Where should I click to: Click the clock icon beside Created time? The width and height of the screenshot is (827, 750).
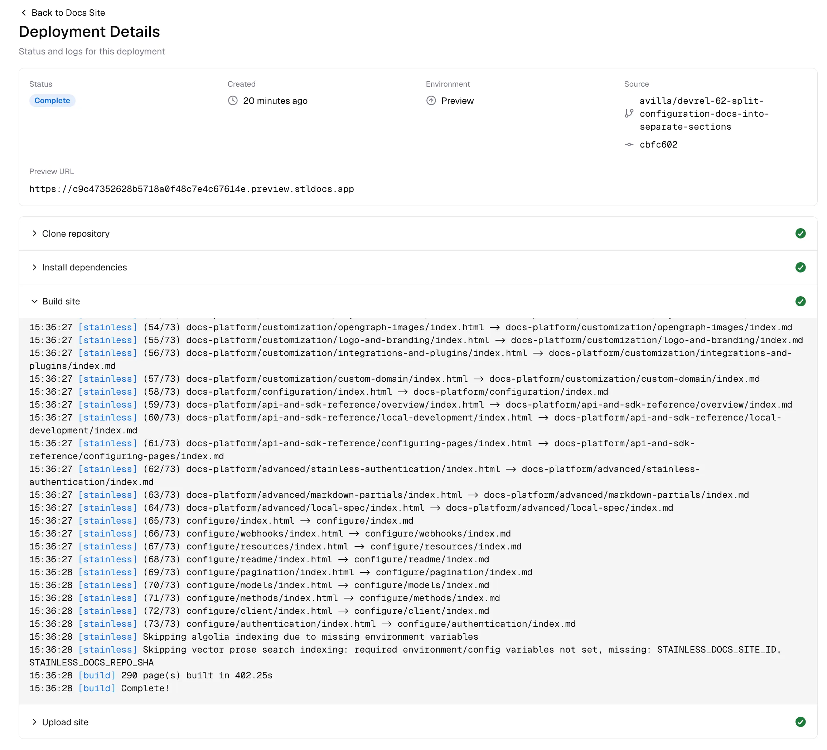click(x=233, y=101)
